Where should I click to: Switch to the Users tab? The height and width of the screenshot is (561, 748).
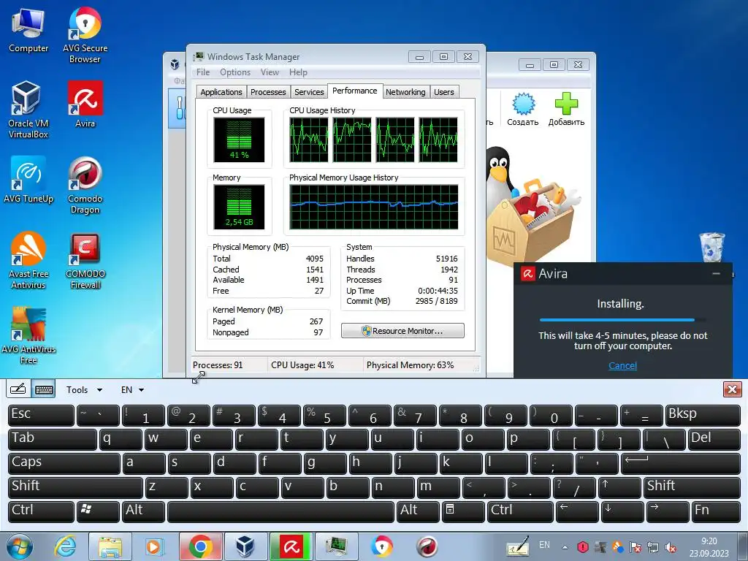(443, 92)
